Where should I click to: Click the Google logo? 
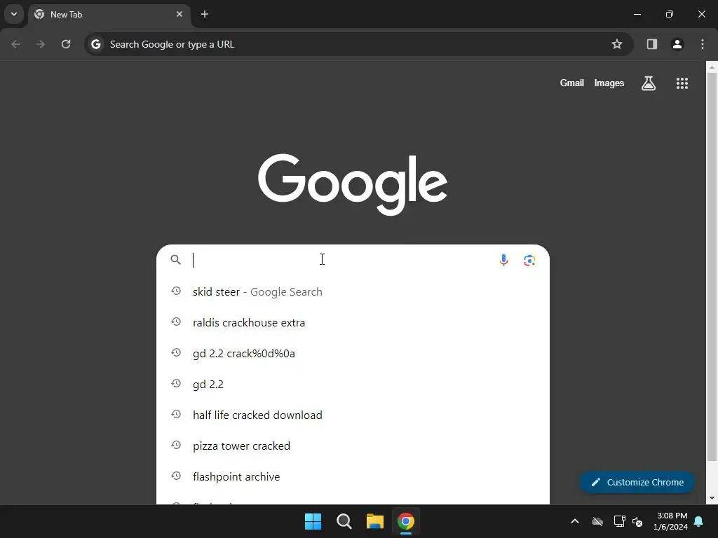coord(353,184)
